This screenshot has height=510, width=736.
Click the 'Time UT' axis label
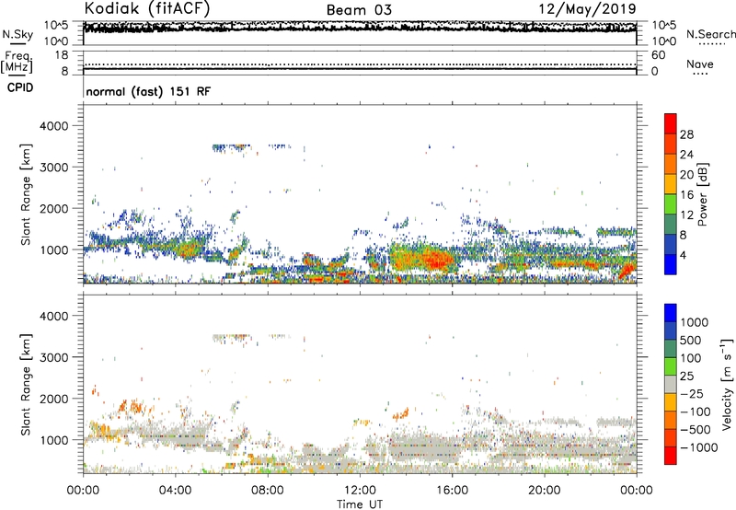coord(360,504)
